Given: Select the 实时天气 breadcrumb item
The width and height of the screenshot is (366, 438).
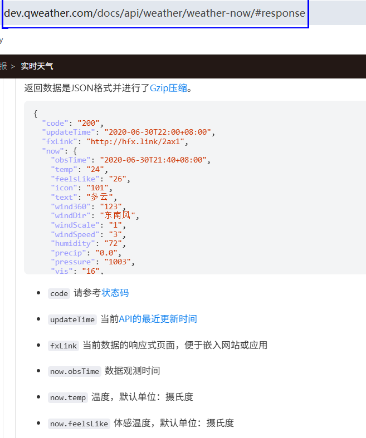Looking at the screenshot, I should (x=37, y=66).
